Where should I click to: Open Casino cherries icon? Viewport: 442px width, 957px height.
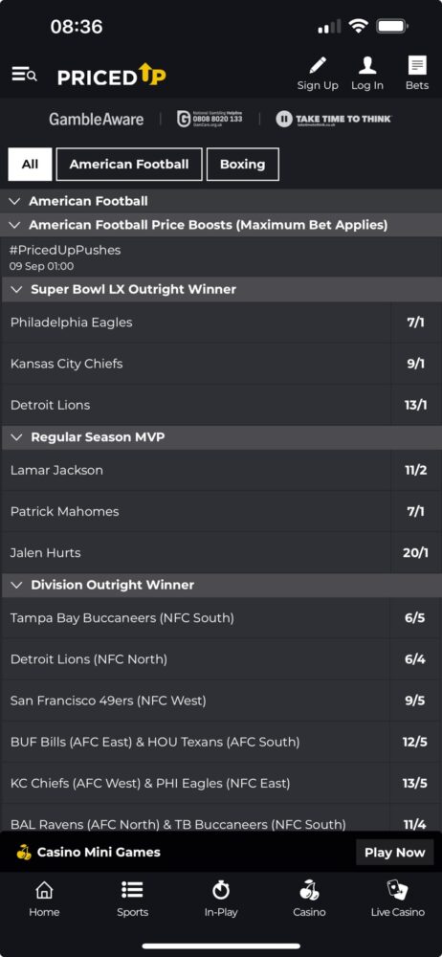tap(309, 890)
